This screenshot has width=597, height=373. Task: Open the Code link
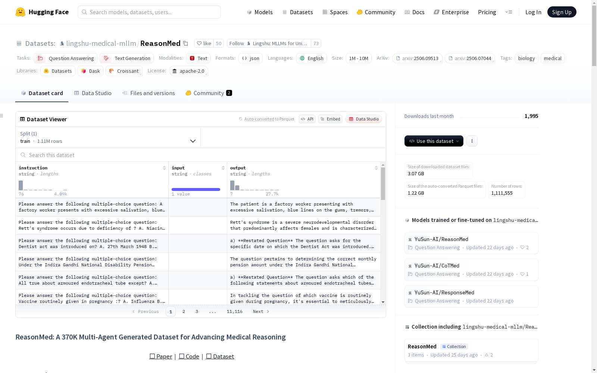coord(189,356)
